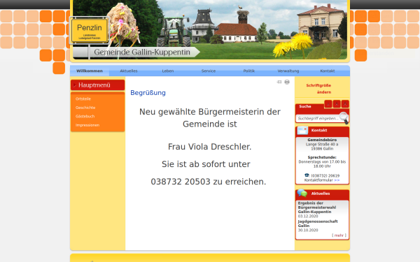
Task: Click the Sprechstunde label in Kontakt box
Action: coord(322,157)
